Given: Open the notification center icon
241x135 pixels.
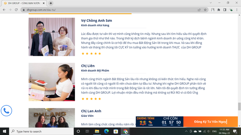Looking at the screenshot, I should [x=235, y=131].
